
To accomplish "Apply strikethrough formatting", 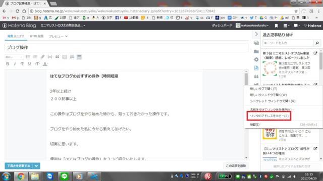I will pos(22,64).
